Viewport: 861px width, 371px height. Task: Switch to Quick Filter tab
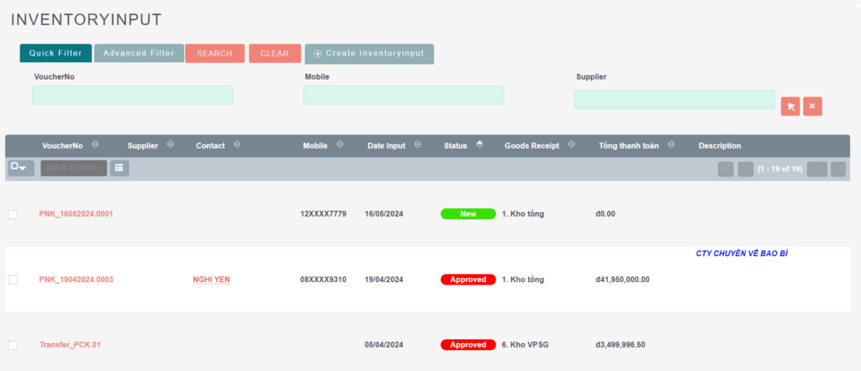(55, 53)
